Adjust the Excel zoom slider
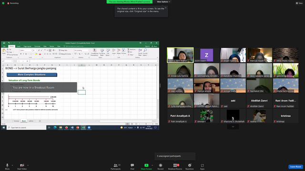Screen dimensions: 305x171 (x=146, y=124)
